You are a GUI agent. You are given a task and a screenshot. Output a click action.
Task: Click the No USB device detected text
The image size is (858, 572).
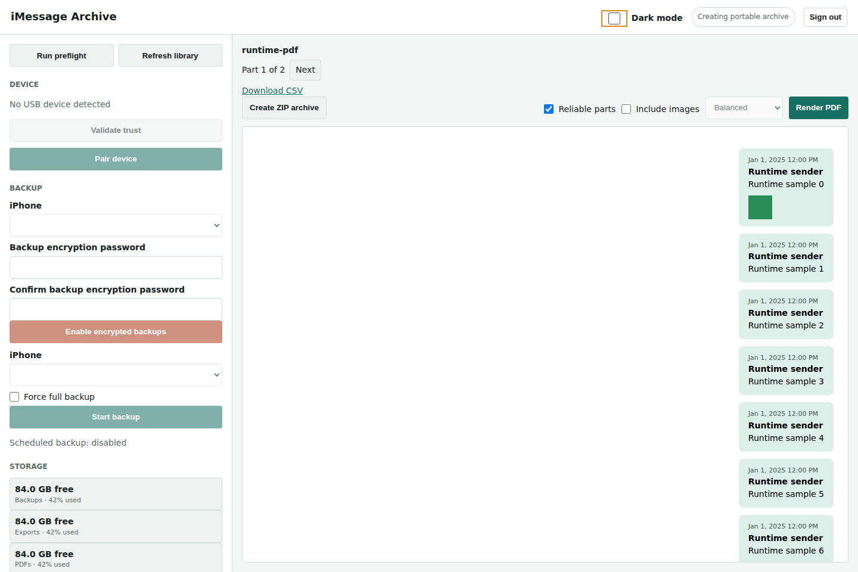tap(60, 104)
